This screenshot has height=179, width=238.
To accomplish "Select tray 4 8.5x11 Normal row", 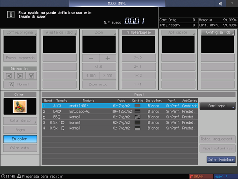I will tap(120, 128).
